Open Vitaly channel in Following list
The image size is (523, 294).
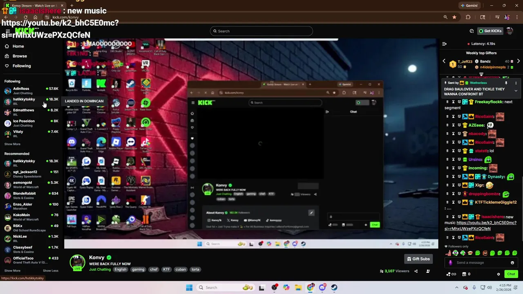point(31,134)
